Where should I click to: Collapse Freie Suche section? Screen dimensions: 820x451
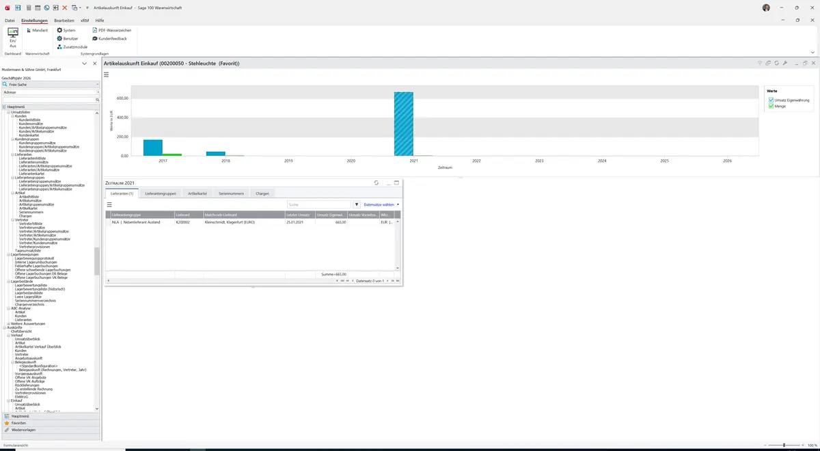(98, 84)
